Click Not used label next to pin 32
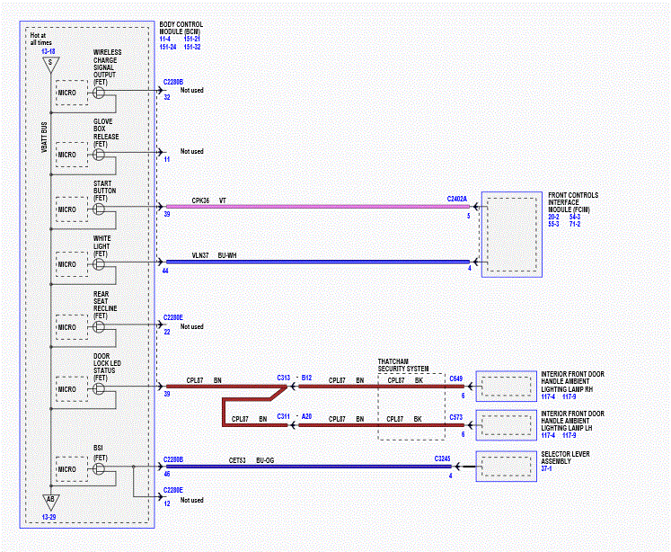Viewport: 671px width, 552px height. [191, 91]
